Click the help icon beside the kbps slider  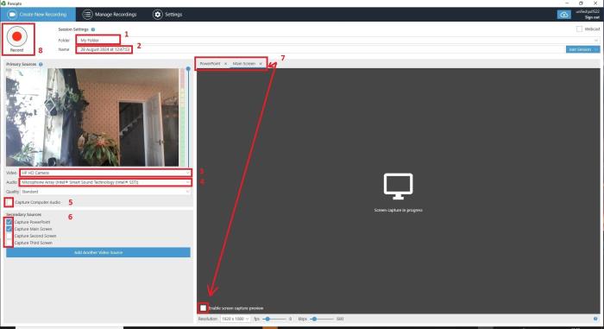click(595, 319)
